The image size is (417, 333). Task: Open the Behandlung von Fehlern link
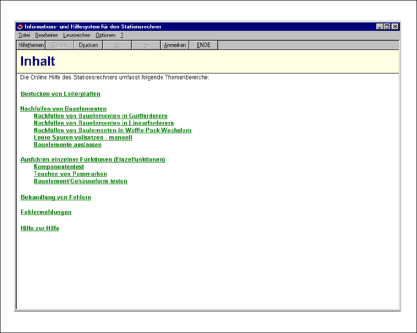[x=56, y=197]
